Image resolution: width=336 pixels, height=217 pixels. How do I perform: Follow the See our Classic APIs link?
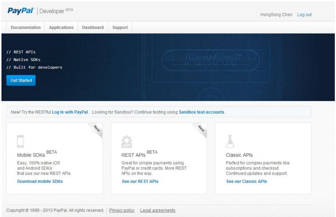[x=247, y=181]
